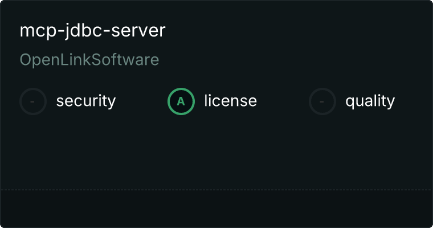Screen dimensions: 433x228
Task: Click the empty card area below the badges
Action: click(x=217, y=151)
